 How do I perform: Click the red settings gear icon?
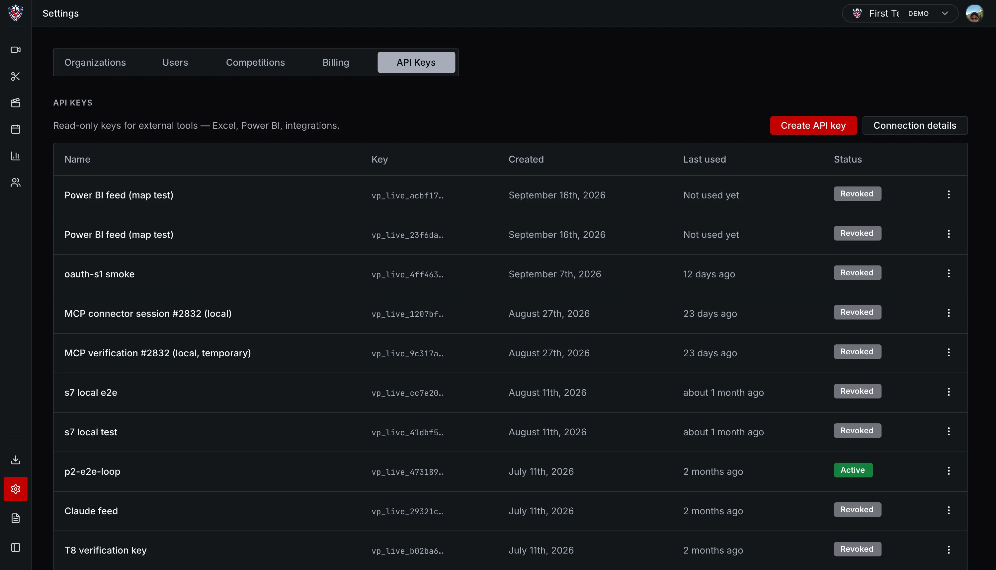tap(16, 489)
